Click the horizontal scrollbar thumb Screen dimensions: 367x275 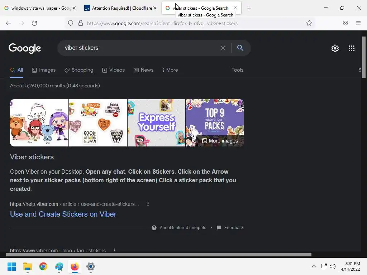coord(159,255)
